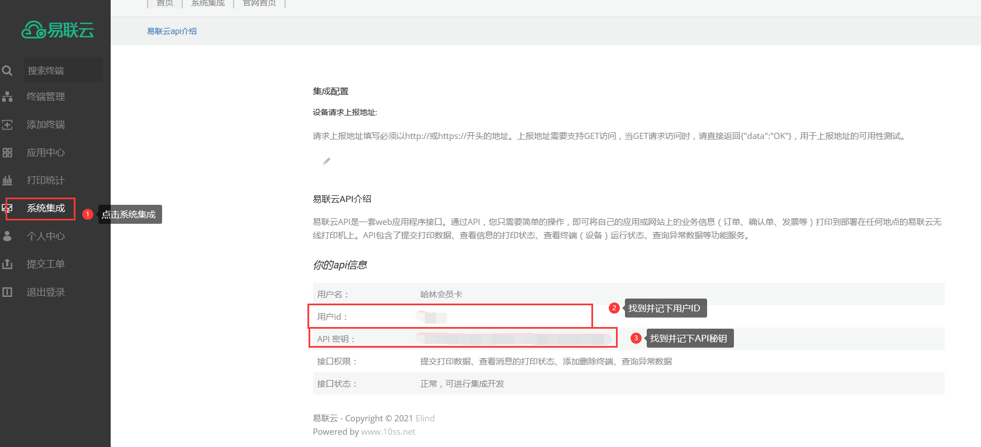Click the 易联云api介绍 breadcrumb link
The height and width of the screenshot is (447, 981).
tap(172, 31)
